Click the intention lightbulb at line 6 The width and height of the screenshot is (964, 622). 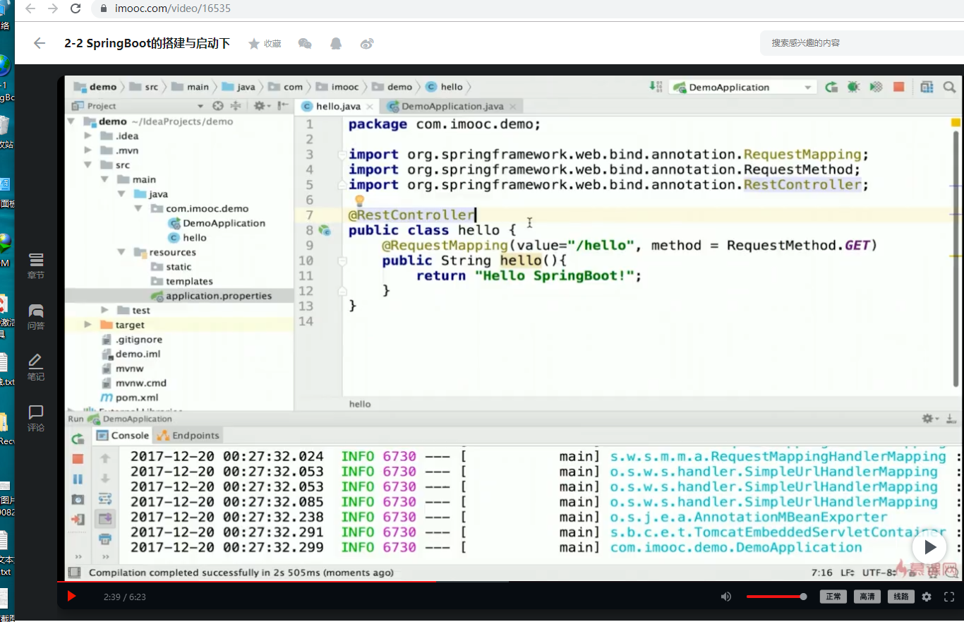pyautogui.click(x=359, y=201)
